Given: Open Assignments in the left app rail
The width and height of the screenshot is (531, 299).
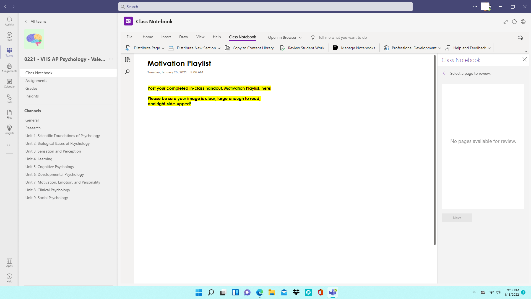Looking at the screenshot, I should click(x=9, y=68).
